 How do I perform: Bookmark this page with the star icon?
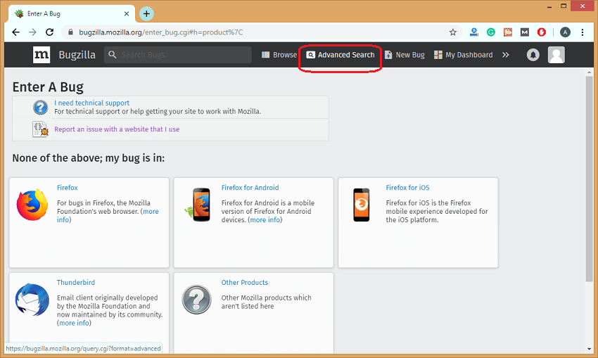pyautogui.click(x=452, y=32)
